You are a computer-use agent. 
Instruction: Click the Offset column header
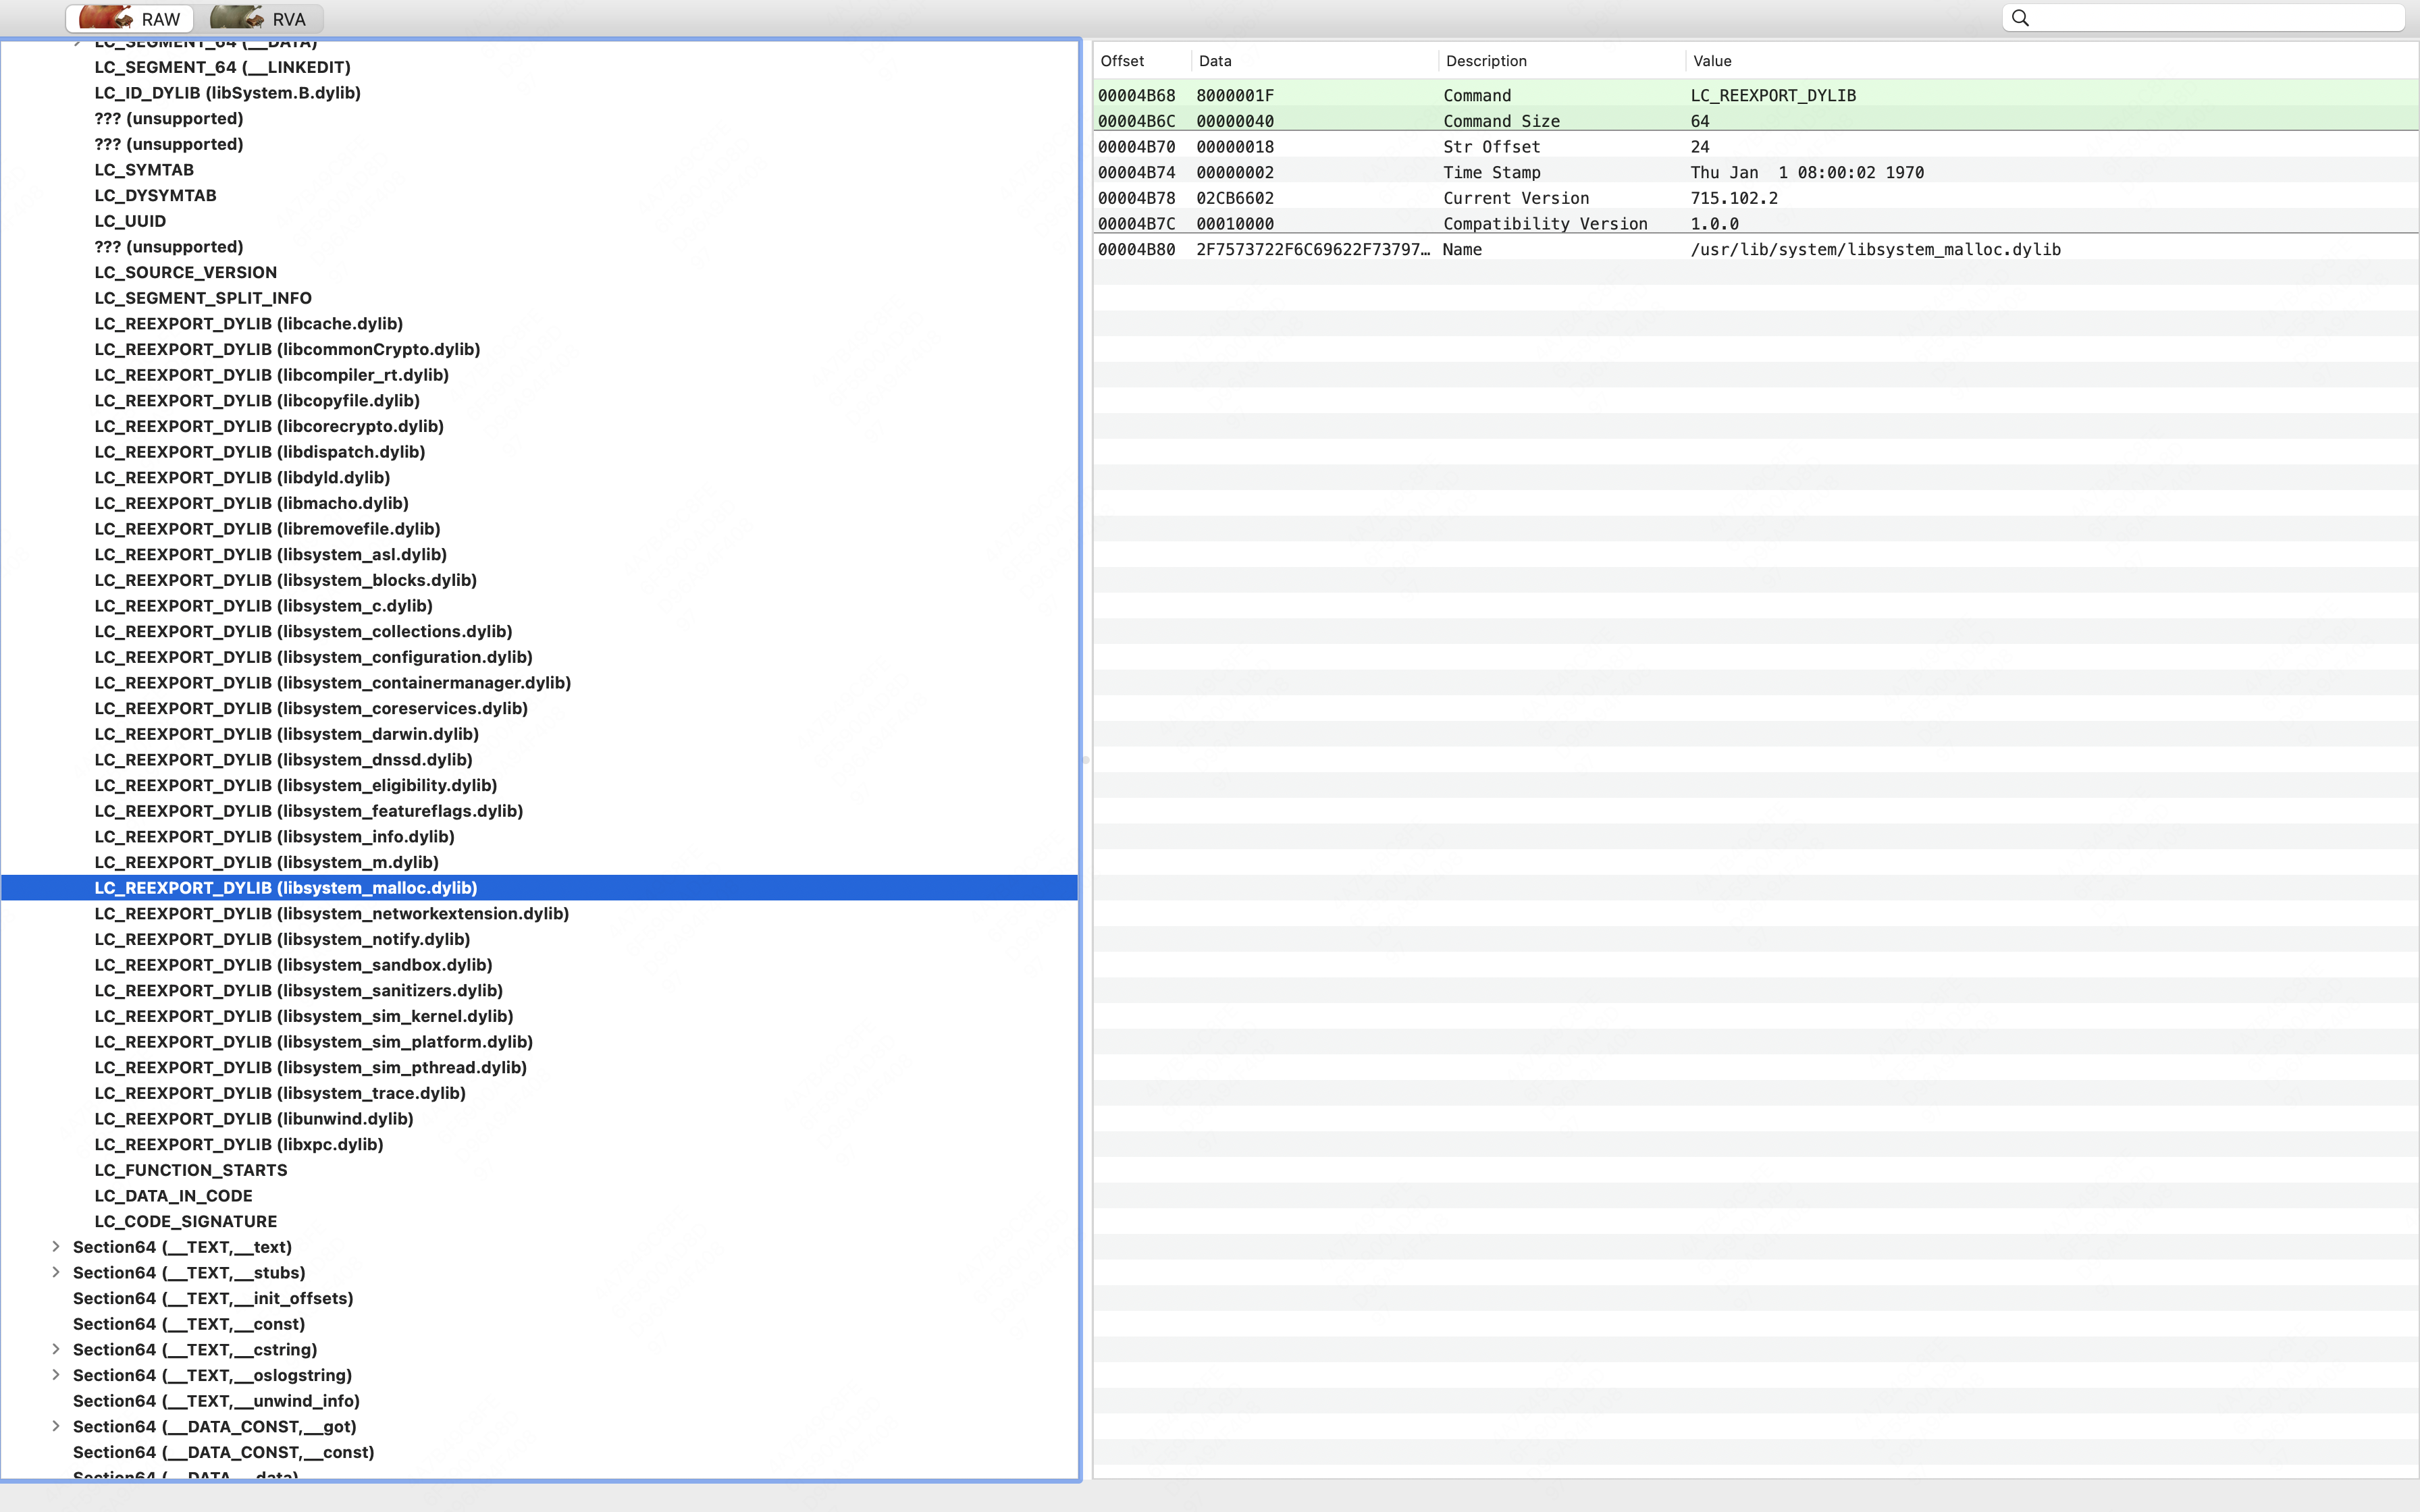coord(1122,61)
